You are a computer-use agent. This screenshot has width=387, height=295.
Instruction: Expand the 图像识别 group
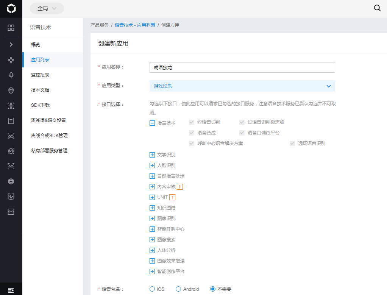click(x=152, y=219)
